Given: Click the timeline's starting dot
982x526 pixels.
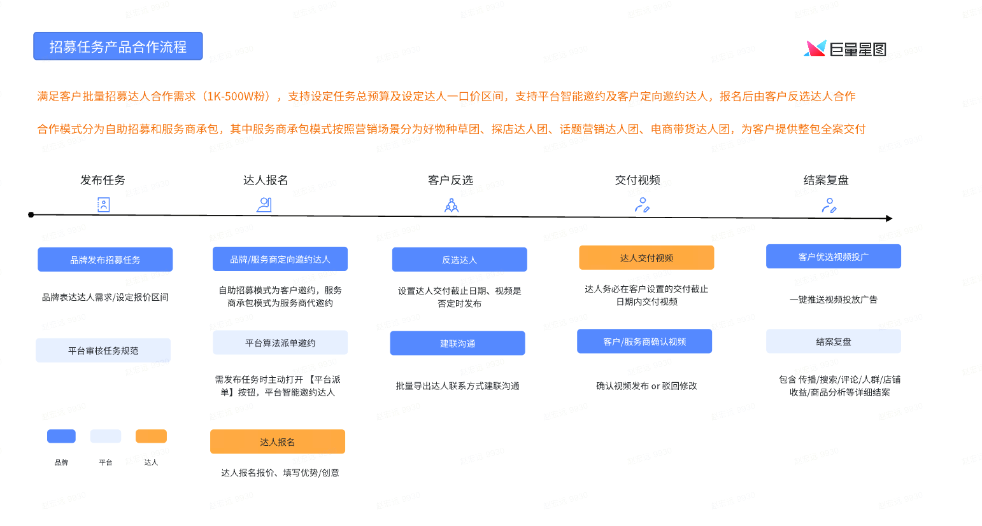Looking at the screenshot, I should [31, 215].
